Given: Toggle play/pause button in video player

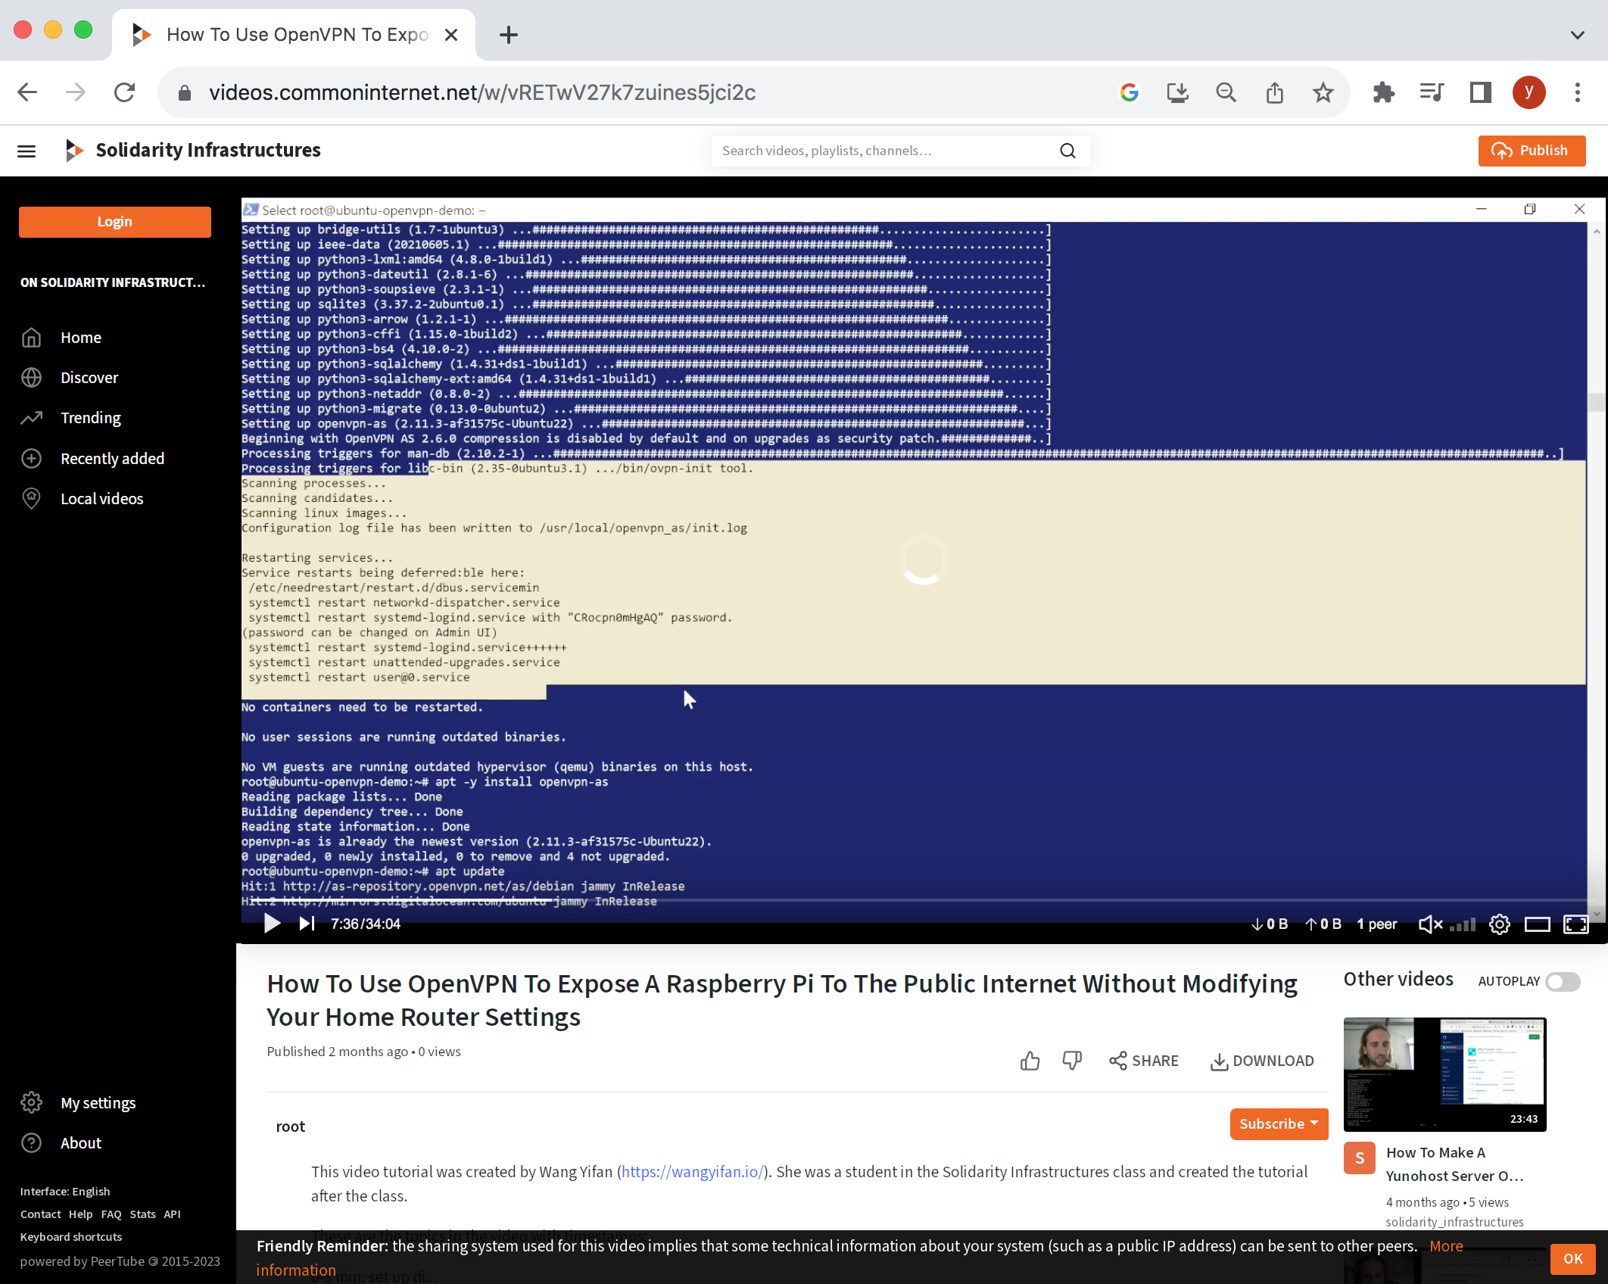Looking at the screenshot, I should 271,924.
